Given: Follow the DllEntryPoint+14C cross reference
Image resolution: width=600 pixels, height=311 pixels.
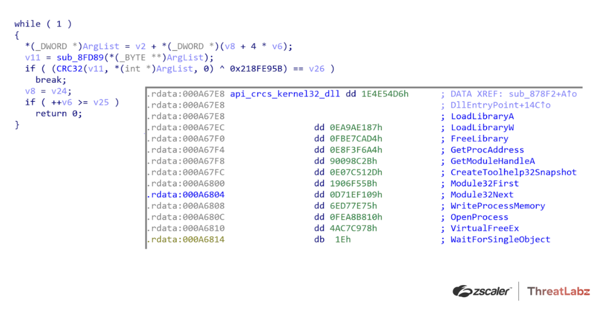Looking at the screenshot, I should (501, 105).
